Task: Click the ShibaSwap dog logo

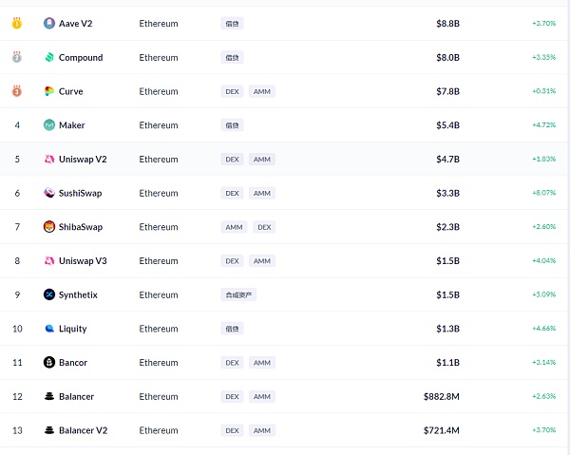Action: [49, 227]
